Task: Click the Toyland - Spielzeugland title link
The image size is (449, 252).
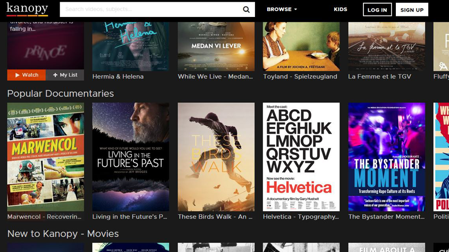Action: coord(300,76)
